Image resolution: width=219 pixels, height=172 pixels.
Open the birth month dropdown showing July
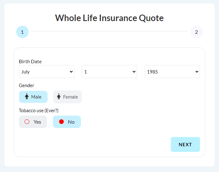tap(47, 72)
